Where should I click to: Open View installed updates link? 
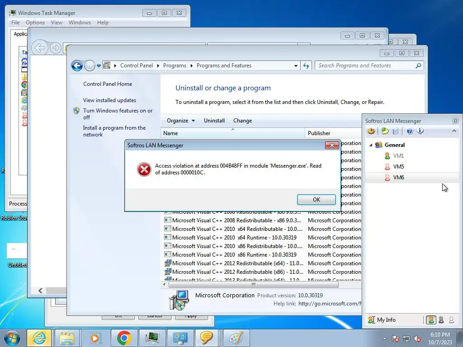pyautogui.click(x=109, y=100)
